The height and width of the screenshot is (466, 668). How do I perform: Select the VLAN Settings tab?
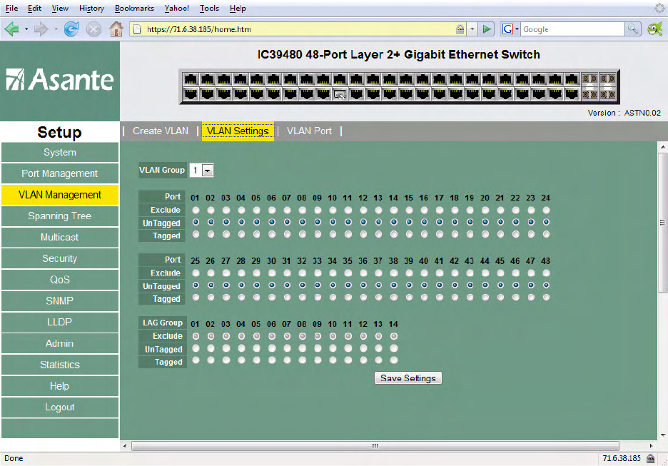[238, 131]
